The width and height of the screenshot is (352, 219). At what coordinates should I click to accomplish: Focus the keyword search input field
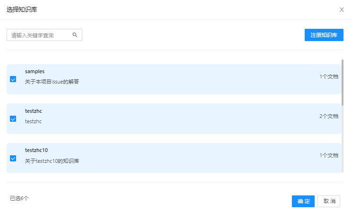pos(40,35)
